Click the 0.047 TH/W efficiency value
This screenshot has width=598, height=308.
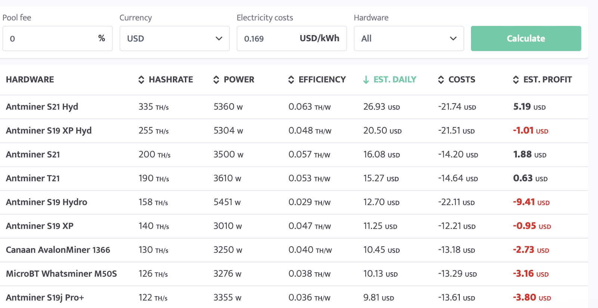(309, 226)
